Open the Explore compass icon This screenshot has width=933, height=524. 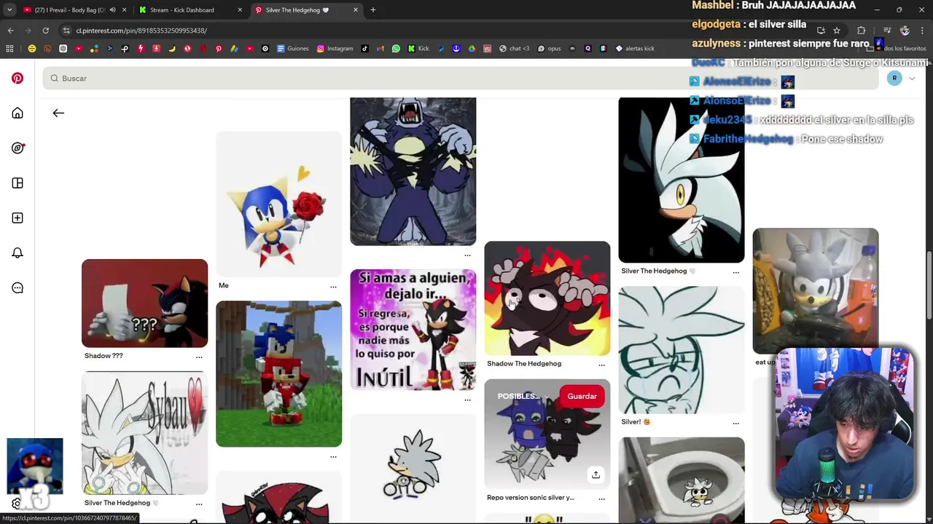point(17,148)
